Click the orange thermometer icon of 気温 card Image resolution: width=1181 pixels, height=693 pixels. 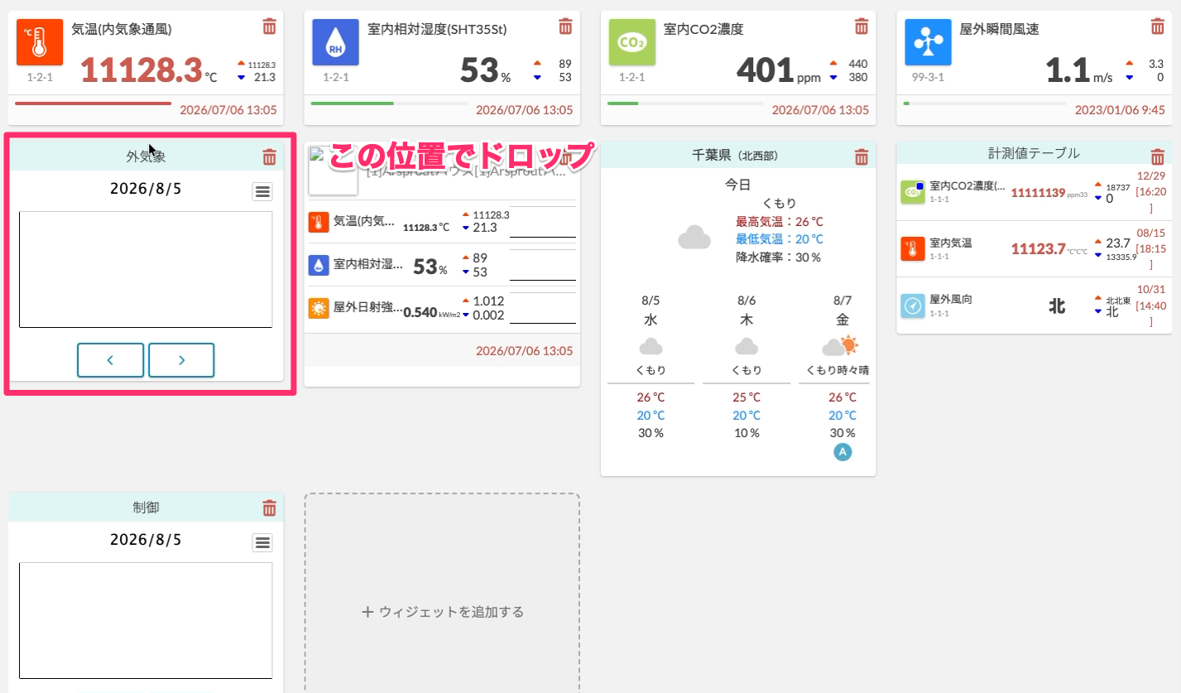39,43
